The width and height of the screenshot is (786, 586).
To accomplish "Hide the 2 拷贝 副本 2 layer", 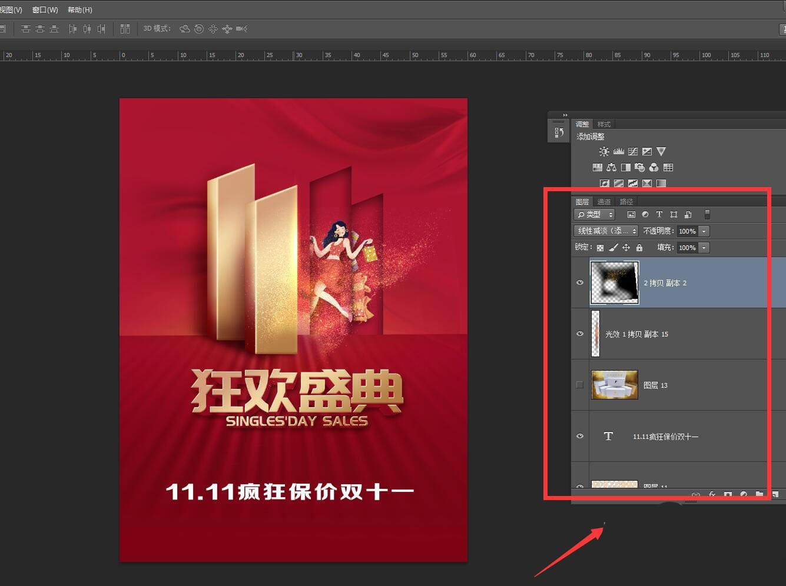I will point(580,282).
